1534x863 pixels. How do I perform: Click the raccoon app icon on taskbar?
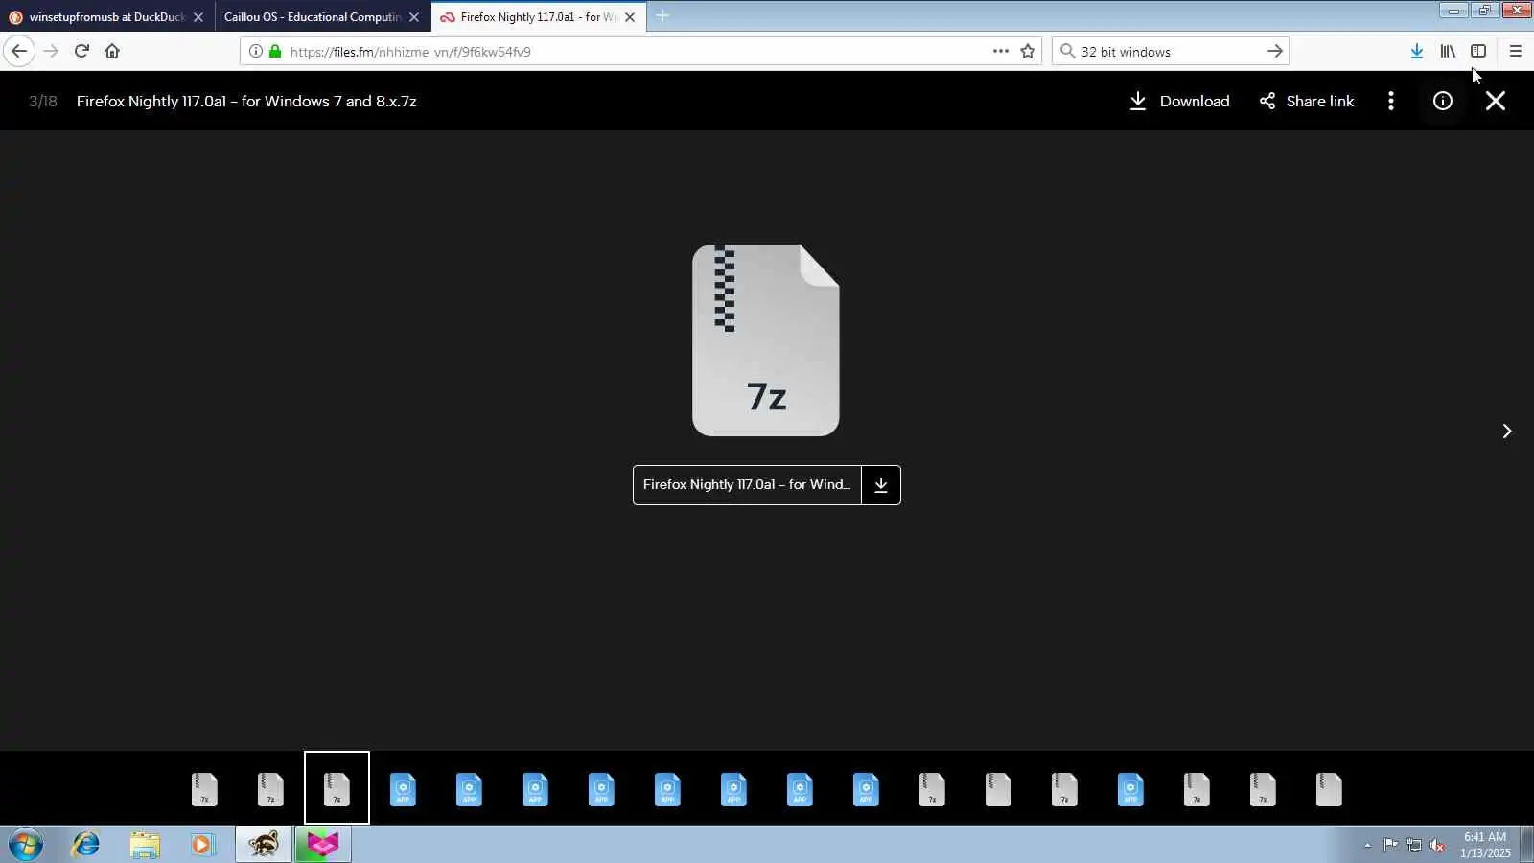click(264, 845)
